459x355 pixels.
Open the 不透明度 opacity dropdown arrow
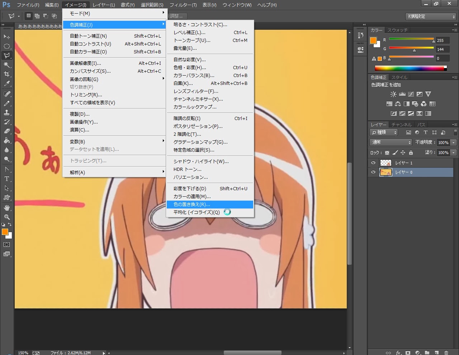[454, 143]
